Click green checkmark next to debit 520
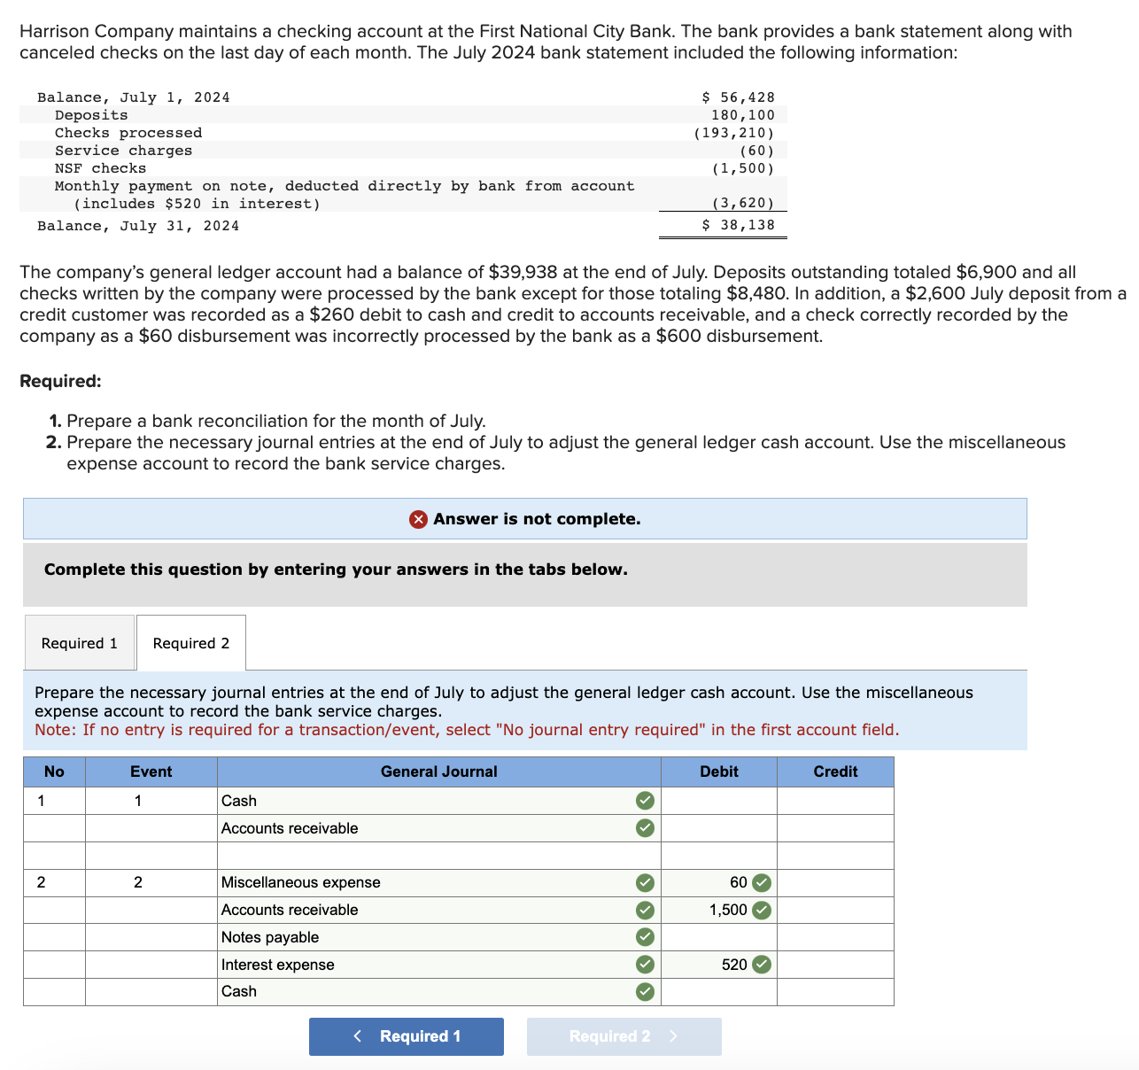1139x1070 pixels. 762,965
